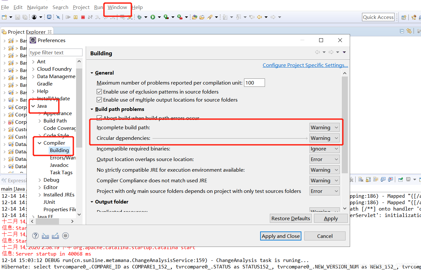
Task: Click the Save toolbar icon
Action: 17,17
